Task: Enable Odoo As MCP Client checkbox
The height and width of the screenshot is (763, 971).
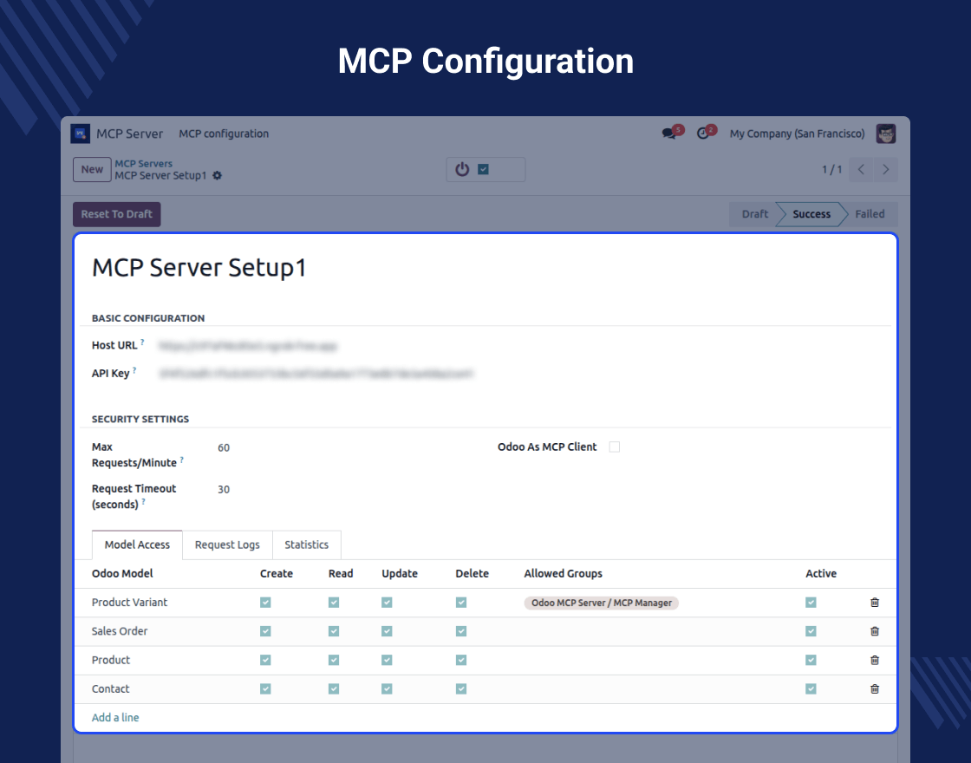Action: tap(615, 447)
